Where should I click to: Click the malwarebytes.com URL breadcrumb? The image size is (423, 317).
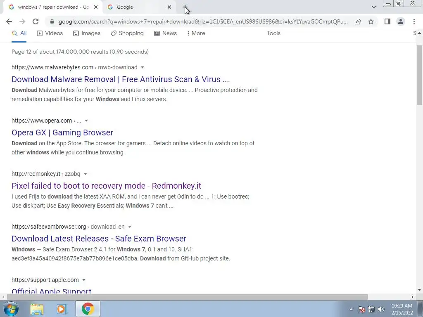(x=74, y=67)
